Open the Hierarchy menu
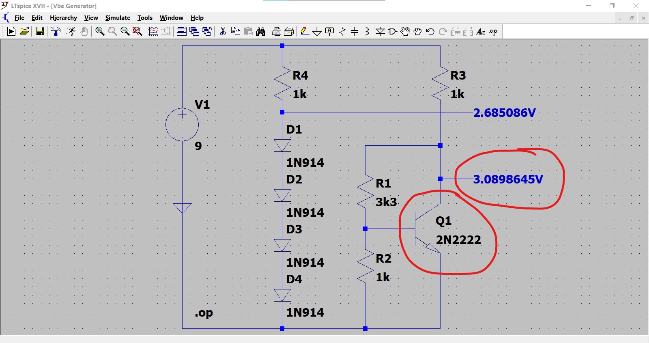649x343 pixels. click(63, 18)
